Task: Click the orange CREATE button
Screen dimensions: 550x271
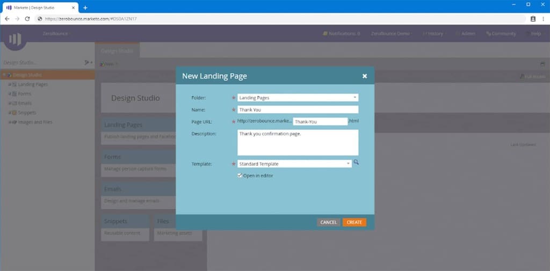Action: click(354, 222)
